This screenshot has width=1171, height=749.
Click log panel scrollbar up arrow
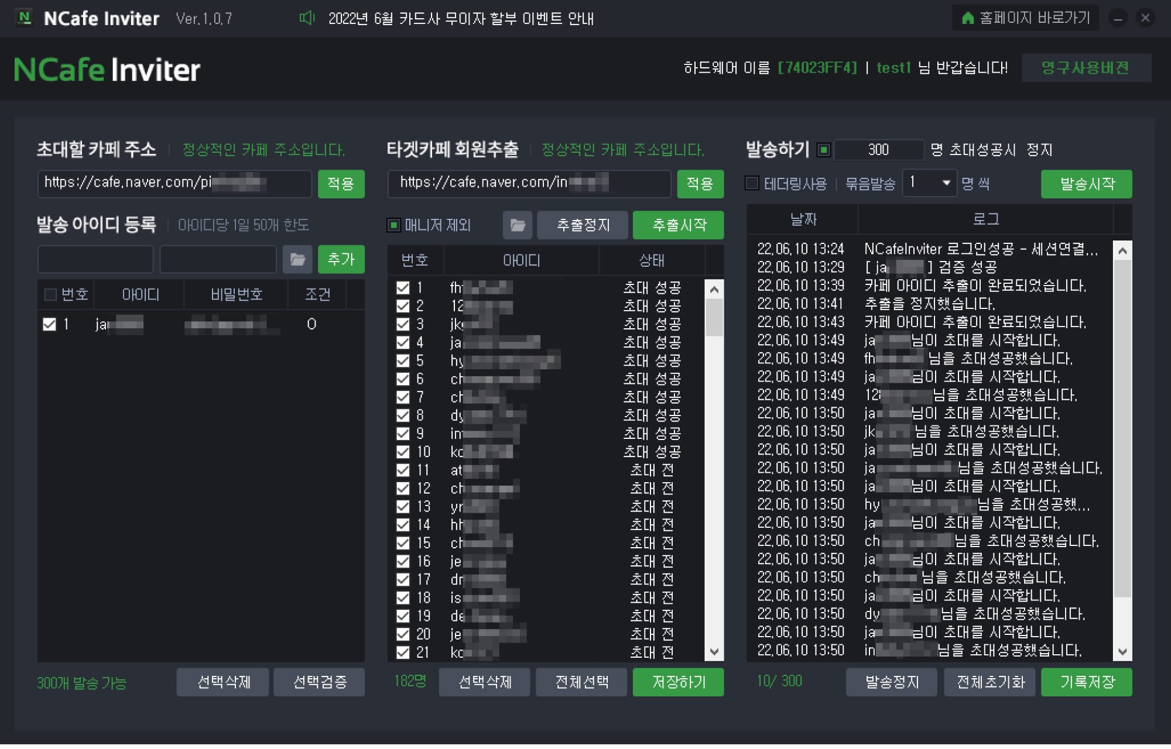coord(1122,251)
